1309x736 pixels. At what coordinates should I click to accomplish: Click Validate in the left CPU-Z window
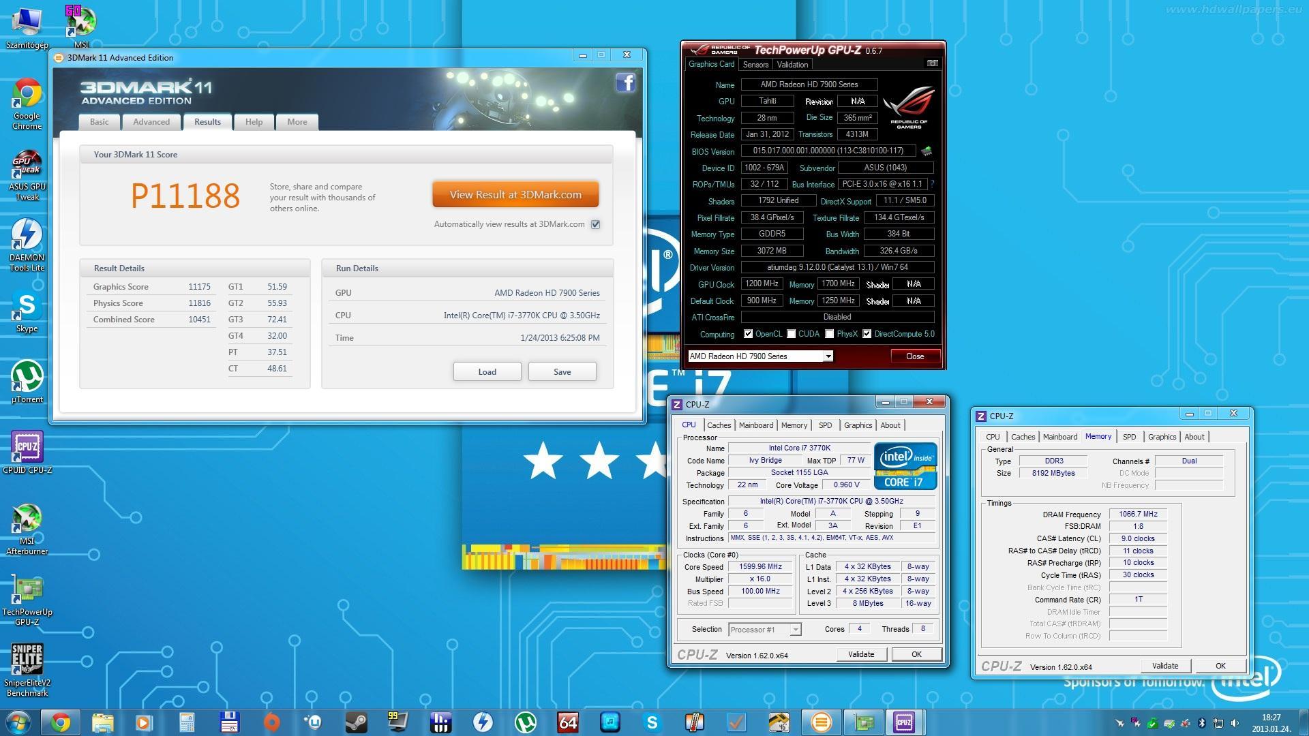[861, 654]
